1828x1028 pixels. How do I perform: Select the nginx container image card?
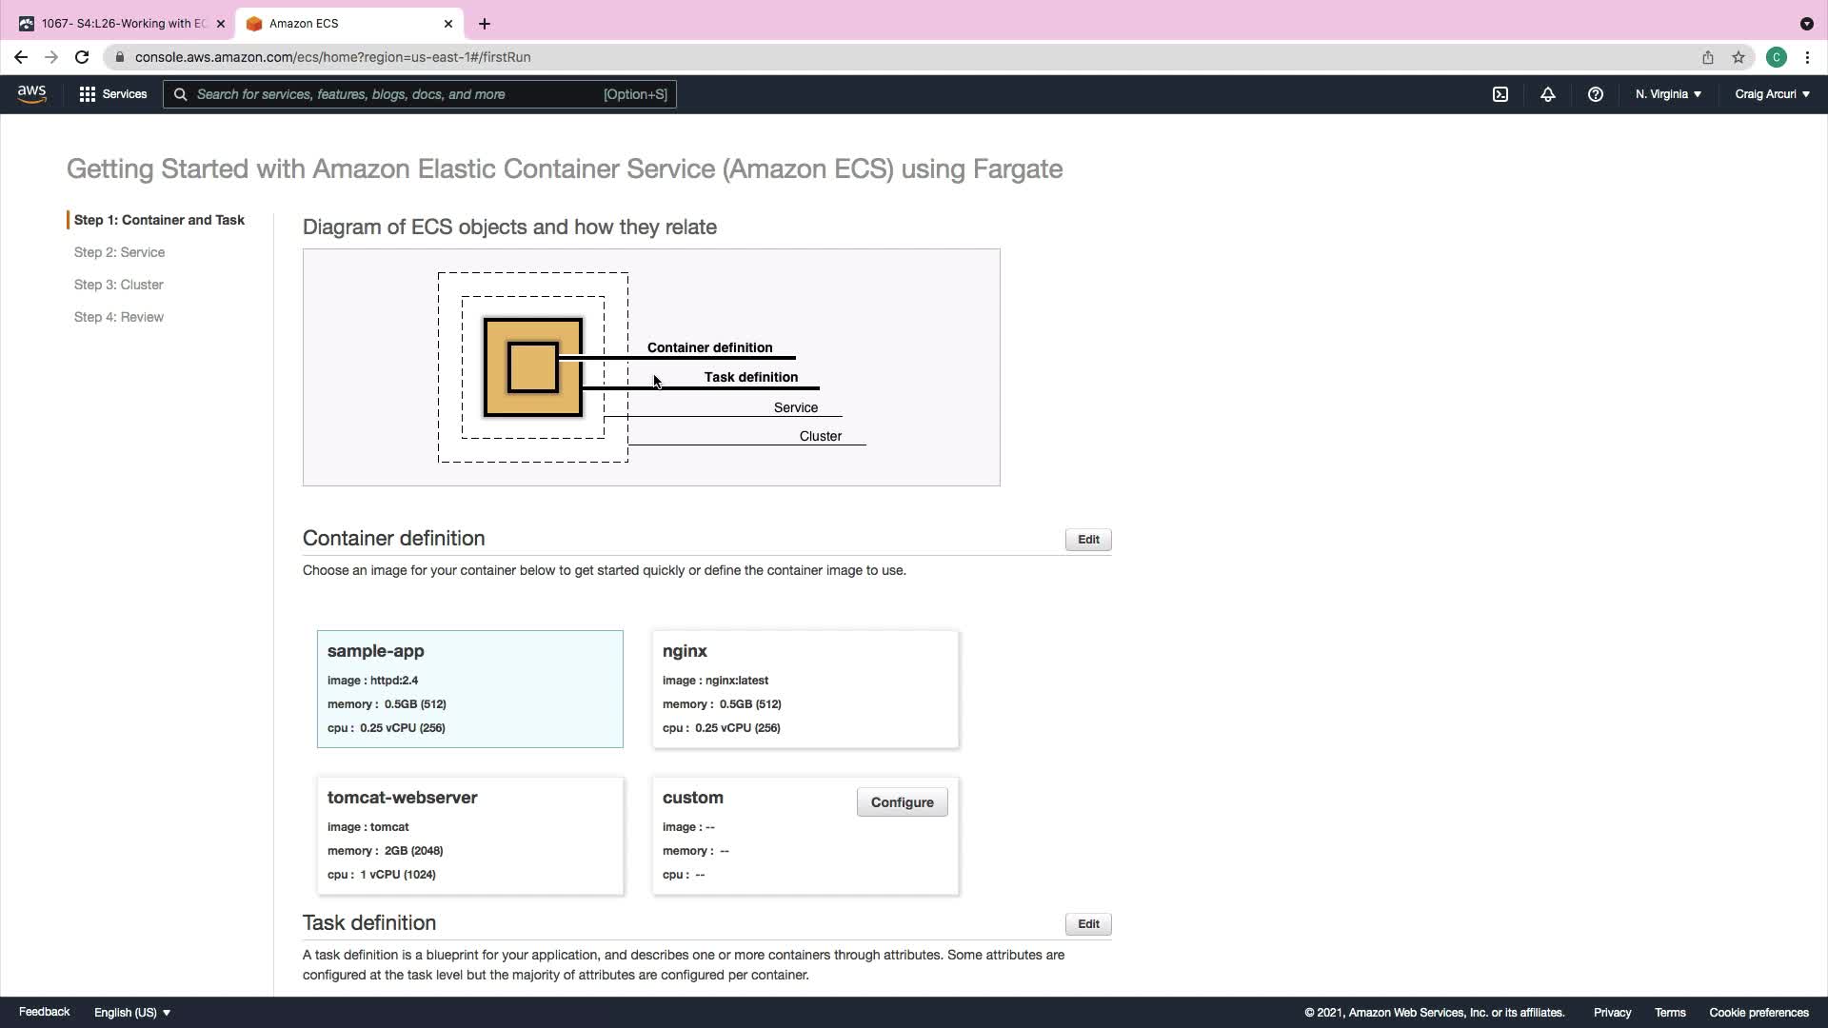(805, 688)
